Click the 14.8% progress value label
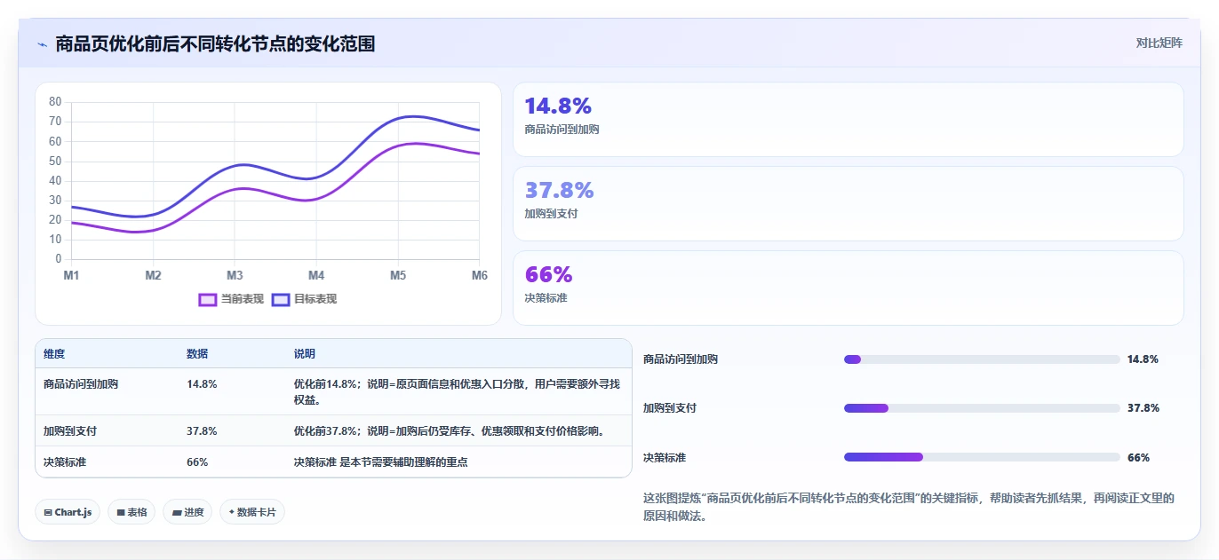The width and height of the screenshot is (1219, 560). tap(1143, 359)
